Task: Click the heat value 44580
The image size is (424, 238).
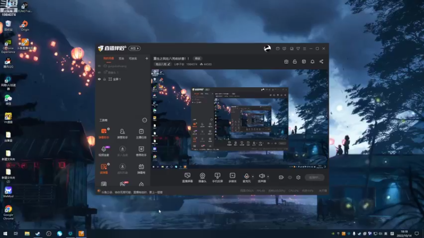Action: [208, 64]
